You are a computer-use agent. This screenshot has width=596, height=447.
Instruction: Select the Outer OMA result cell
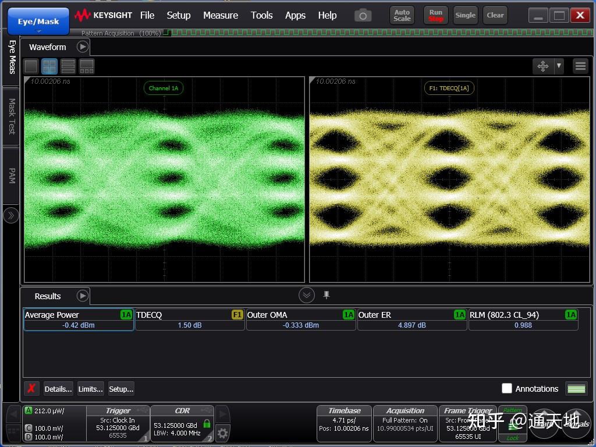click(x=301, y=320)
